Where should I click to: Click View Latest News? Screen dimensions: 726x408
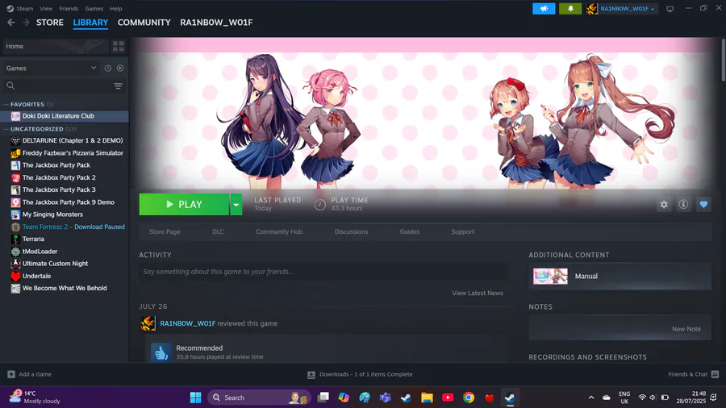478,293
